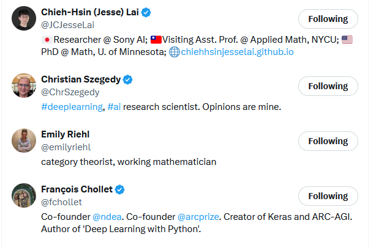Click the @fchollet username handle
The width and height of the screenshot is (376, 248).
click(61, 202)
